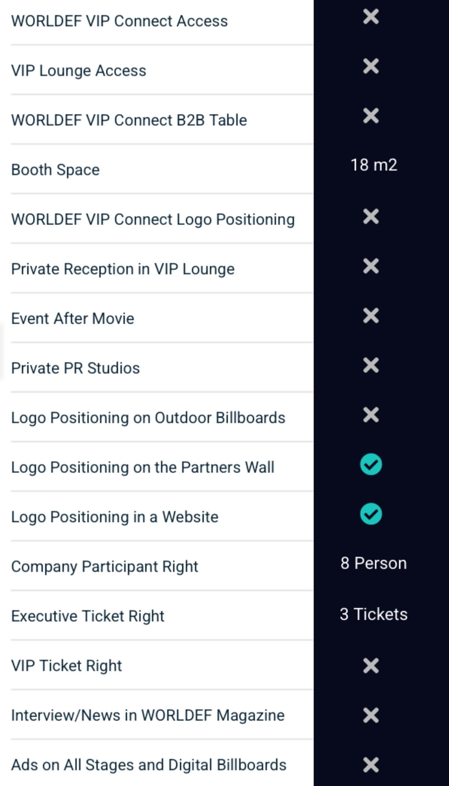
Task: Click the 18 m2 booth space value
Action: coord(373,165)
